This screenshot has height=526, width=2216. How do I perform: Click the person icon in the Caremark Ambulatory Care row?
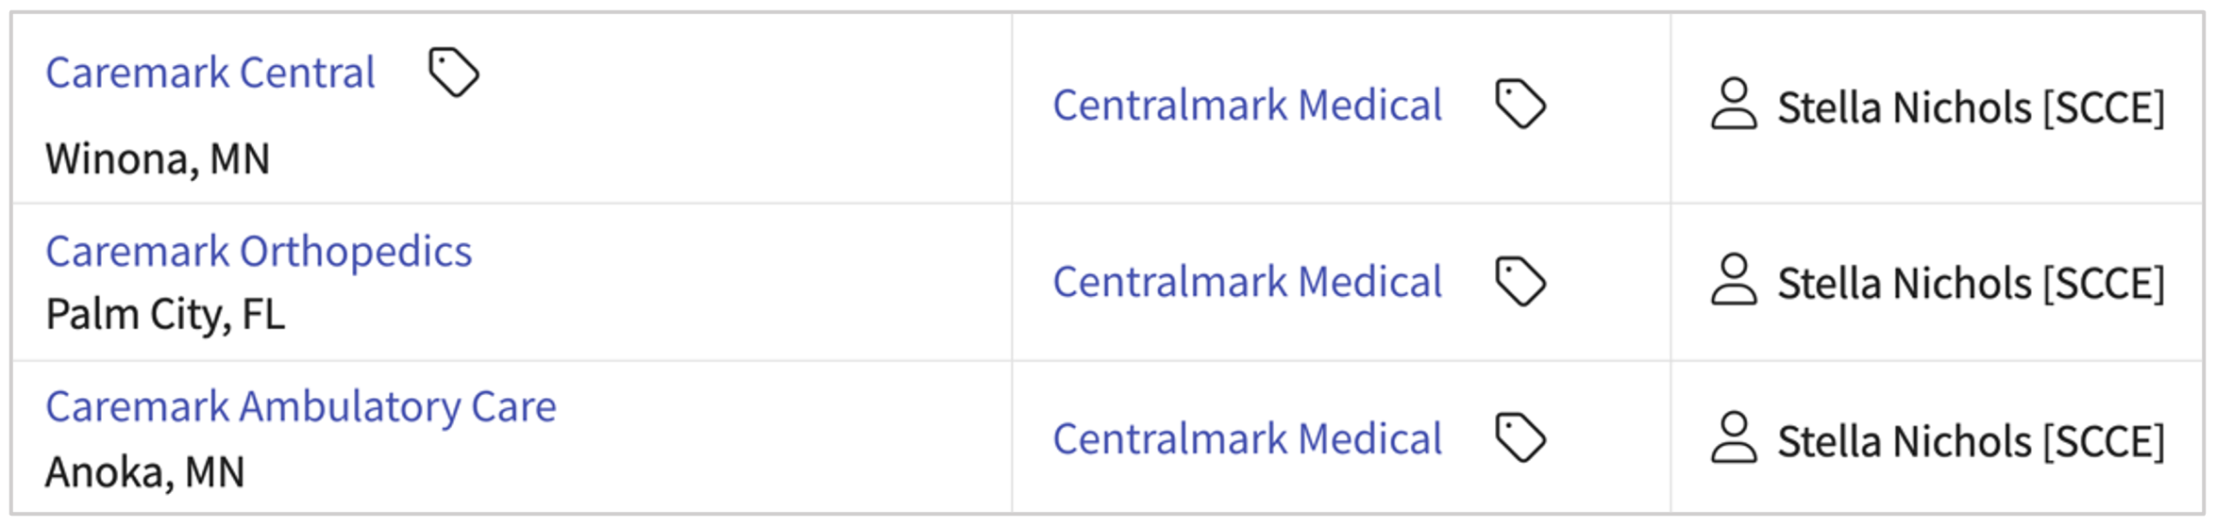coord(1734,438)
